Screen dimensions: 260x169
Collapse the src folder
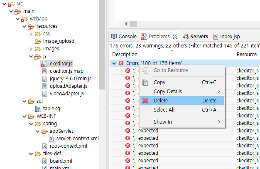click(x=5, y=4)
